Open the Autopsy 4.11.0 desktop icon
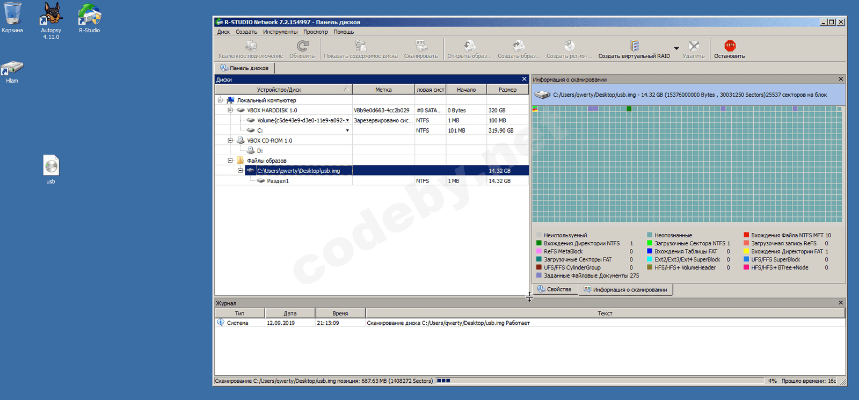 pos(51,15)
